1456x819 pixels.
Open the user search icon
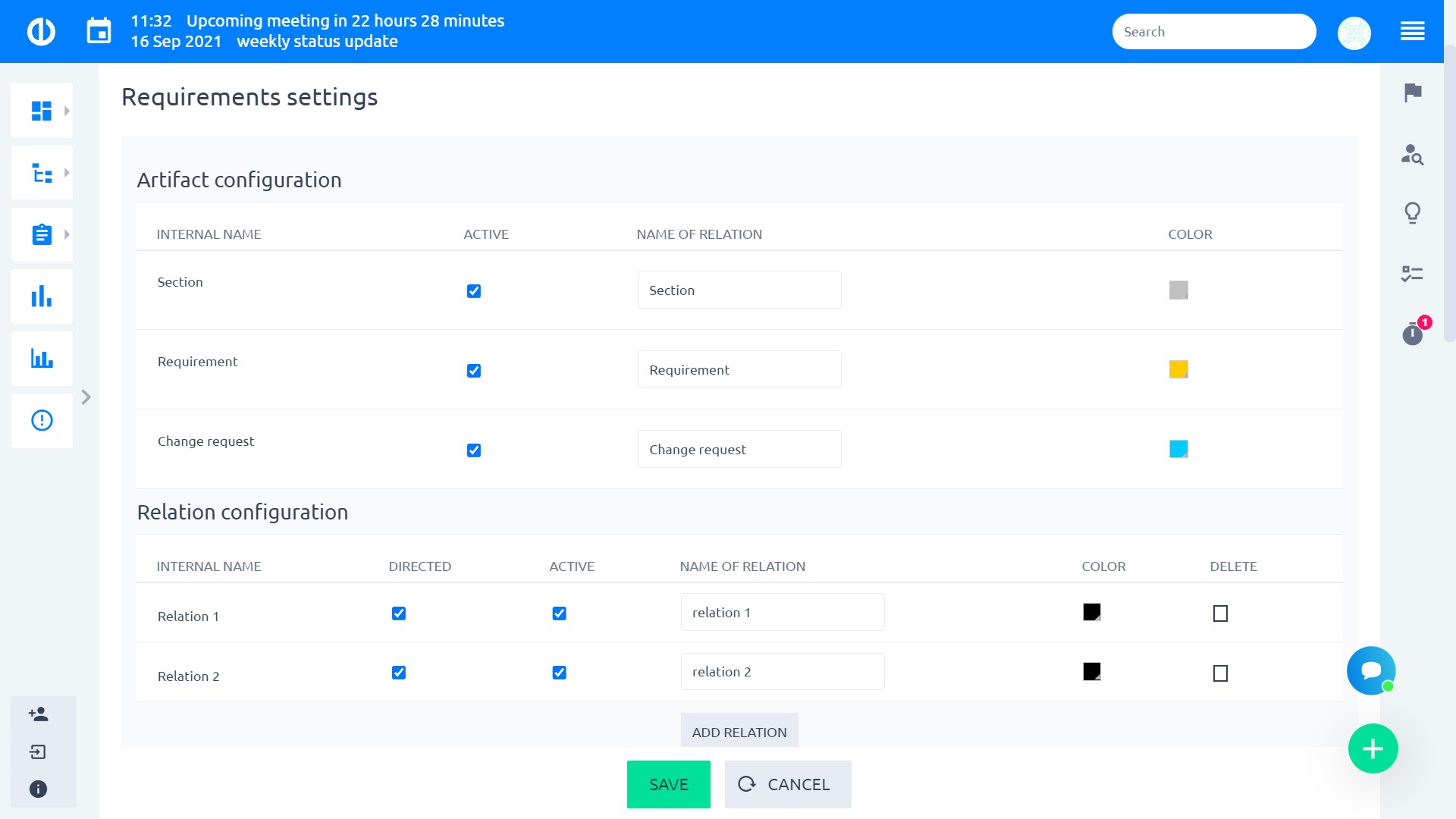1412,154
